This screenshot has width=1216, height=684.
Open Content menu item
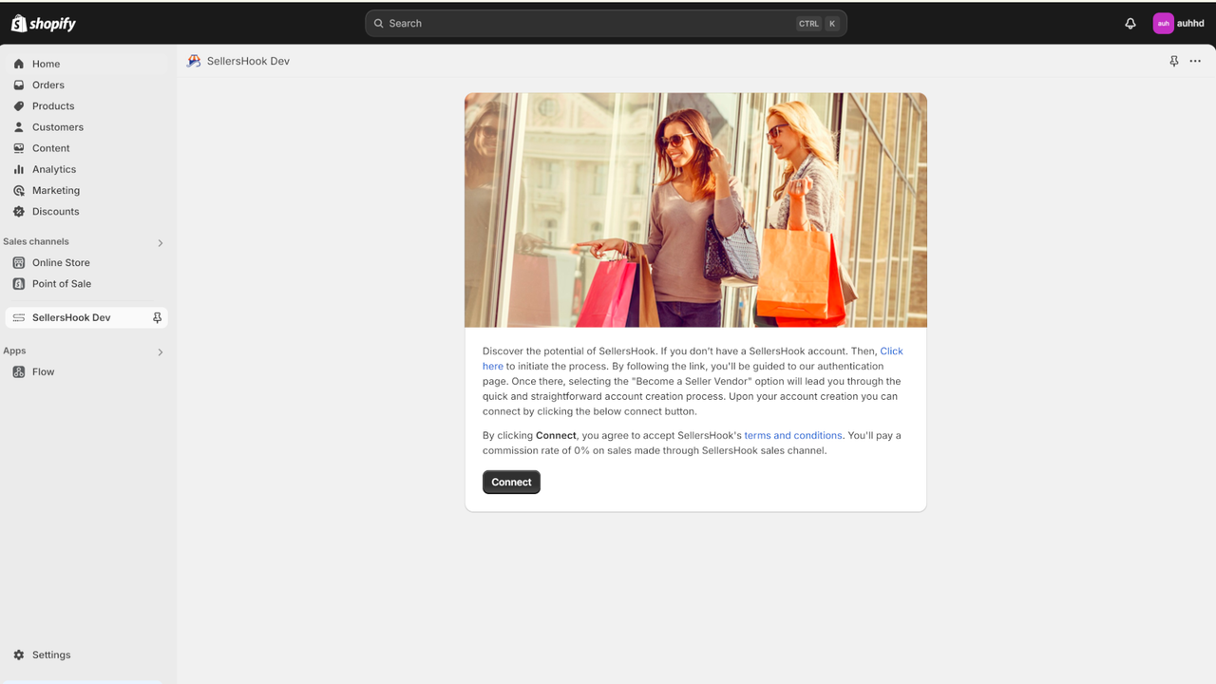point(87,148)
